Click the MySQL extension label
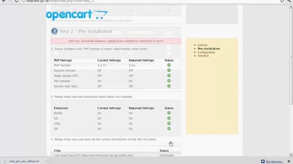The height and width of the screenshot is (164, 293). pyautogui.click(x=58, y=113)
